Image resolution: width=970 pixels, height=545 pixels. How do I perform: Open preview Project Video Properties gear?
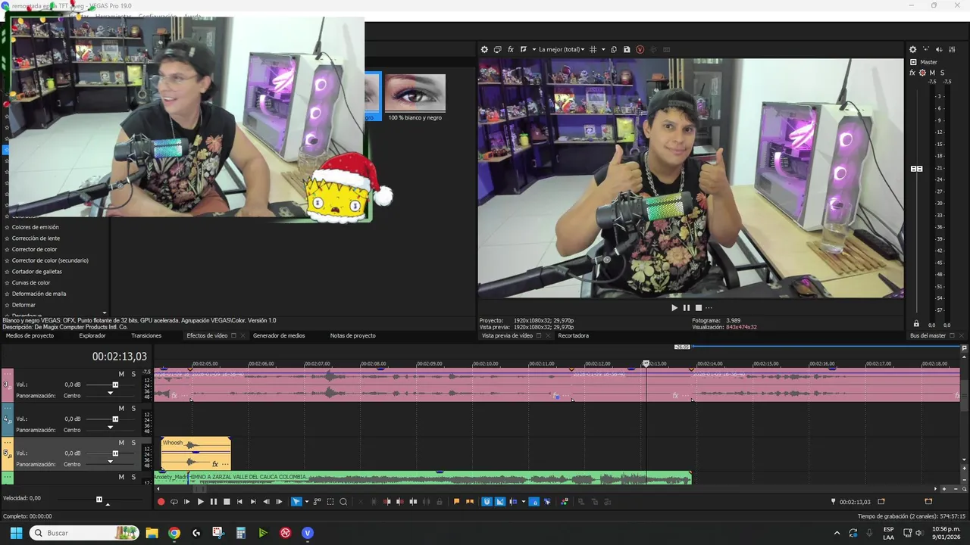(x=484, y=49)
